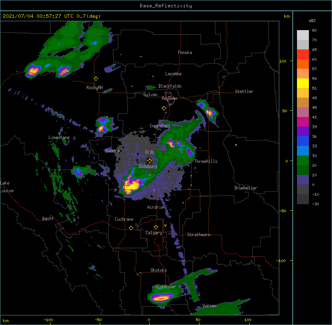Click the Lake Louise label
Viewport: 332px width, 325px height.
(7, 187)
